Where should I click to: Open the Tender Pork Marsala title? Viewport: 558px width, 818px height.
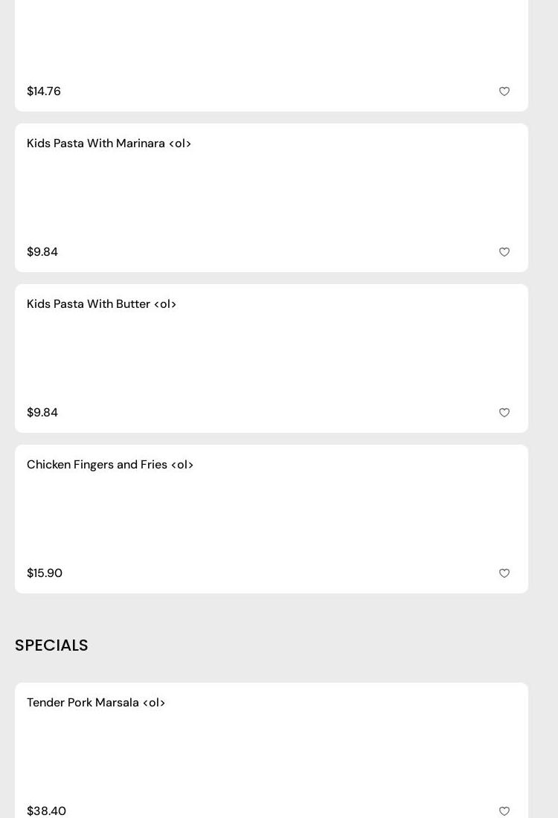point(96,703)
